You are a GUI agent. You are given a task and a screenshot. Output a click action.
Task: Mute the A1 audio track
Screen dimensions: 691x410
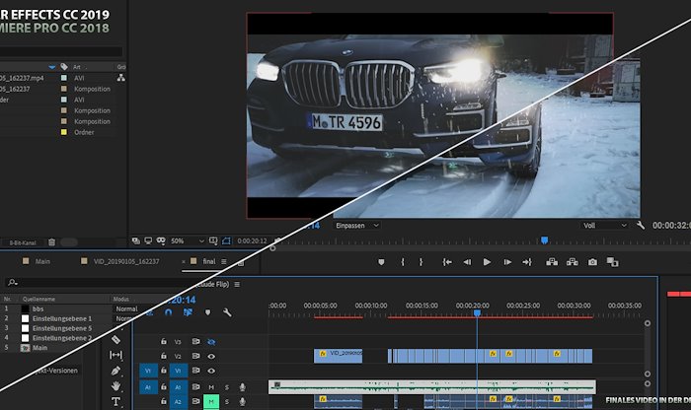point(211,387)
